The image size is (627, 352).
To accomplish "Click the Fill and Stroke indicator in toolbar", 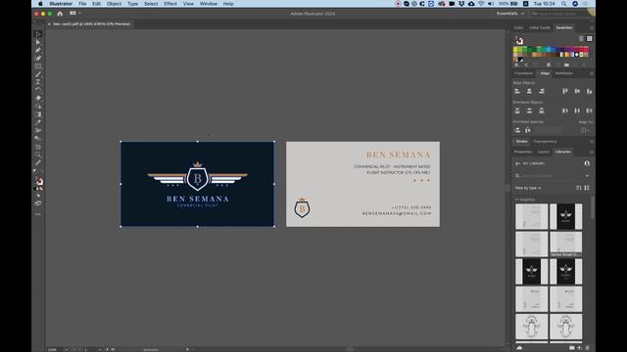I will pyautogui.click(x=39, y=182).
